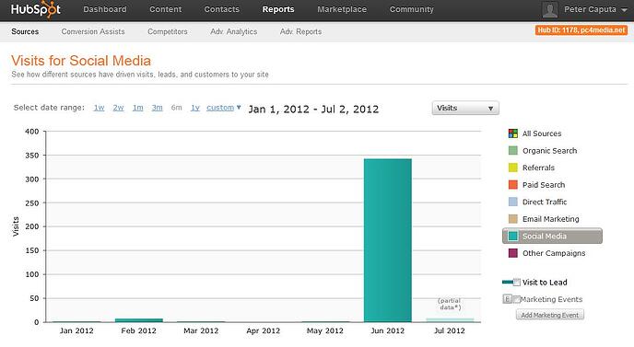Viewport: 634px width, 347px height.
Task: Click the Referrals yellow legend icon
Action: pyautogui.click(x=512, y=168)
